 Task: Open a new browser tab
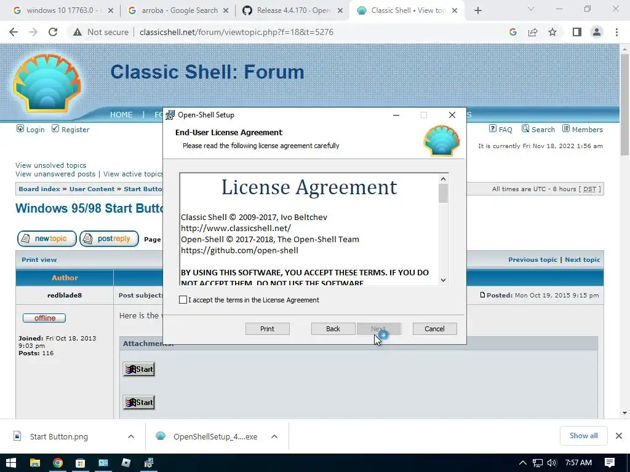pyautogui.click(x=477, y=11)
